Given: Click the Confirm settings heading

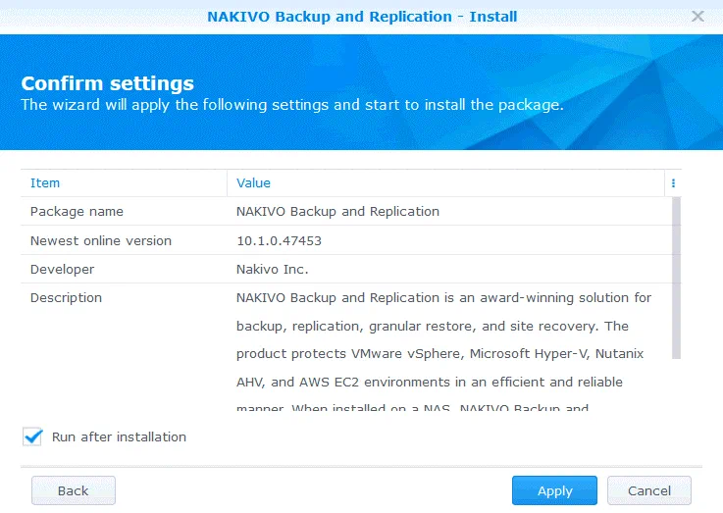Looking at the screenshot, I should tap(107, 83).
